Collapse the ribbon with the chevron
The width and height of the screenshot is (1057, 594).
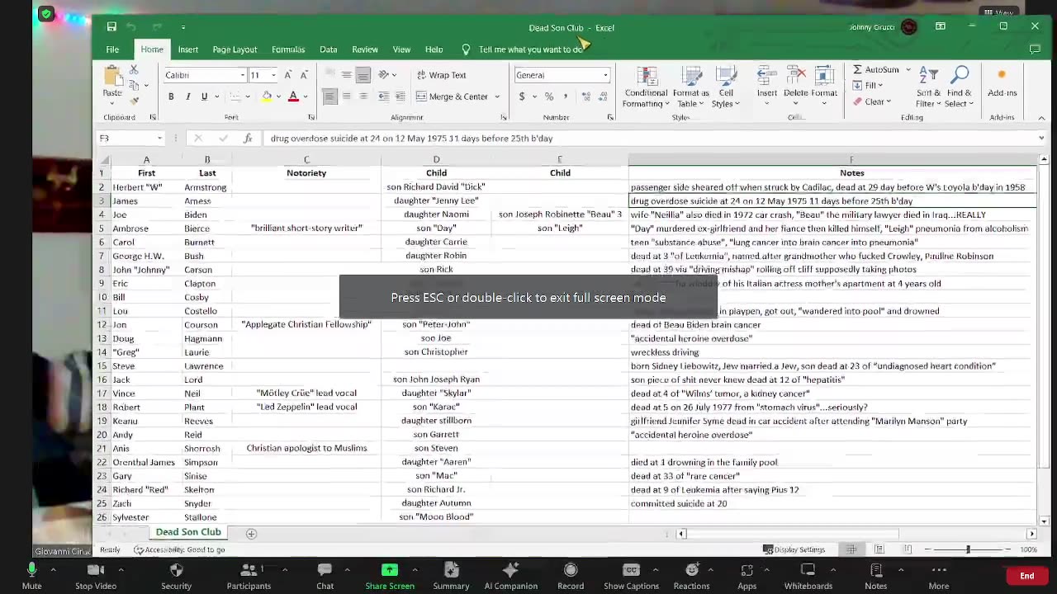tap(1041, 117)
